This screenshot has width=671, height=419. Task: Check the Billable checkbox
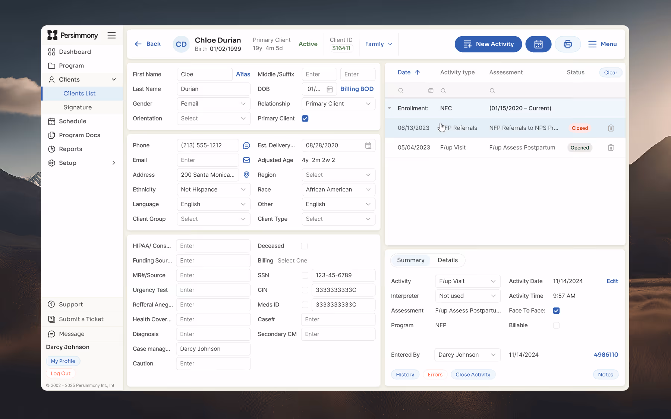click(556, 325)
